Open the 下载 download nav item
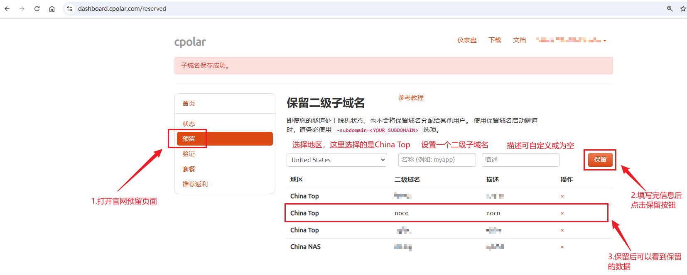687x275 pixels. click(495, 40)
